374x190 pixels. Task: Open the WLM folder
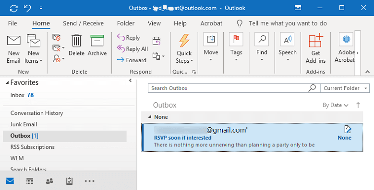point(17,158)
